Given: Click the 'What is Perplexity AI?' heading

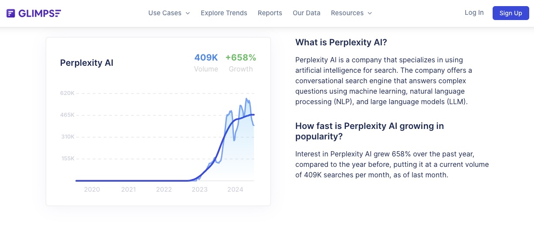Looking at the screenshot, I should [x=341, y=42].
